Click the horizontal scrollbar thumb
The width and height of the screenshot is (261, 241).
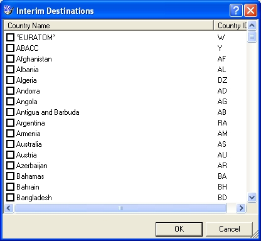(120, 208)
